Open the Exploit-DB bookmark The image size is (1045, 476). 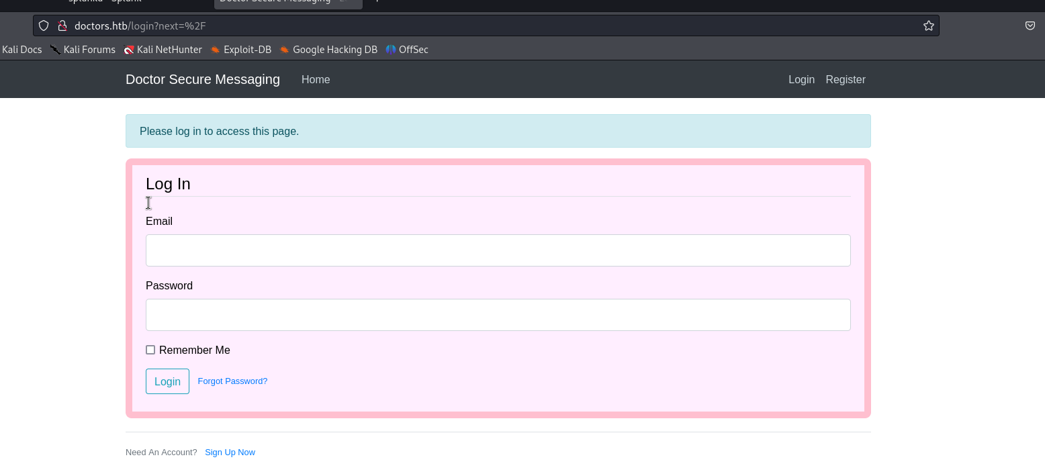pos(240,50)
